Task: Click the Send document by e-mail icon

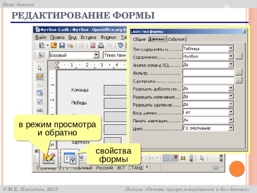Action: (70, 45)
